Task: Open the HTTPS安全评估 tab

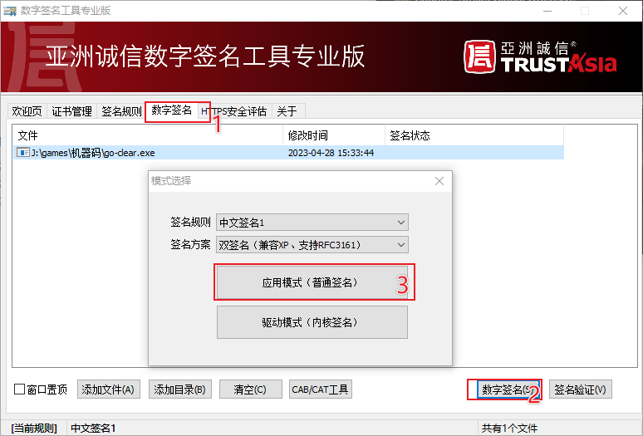Action: click(234, 111)
